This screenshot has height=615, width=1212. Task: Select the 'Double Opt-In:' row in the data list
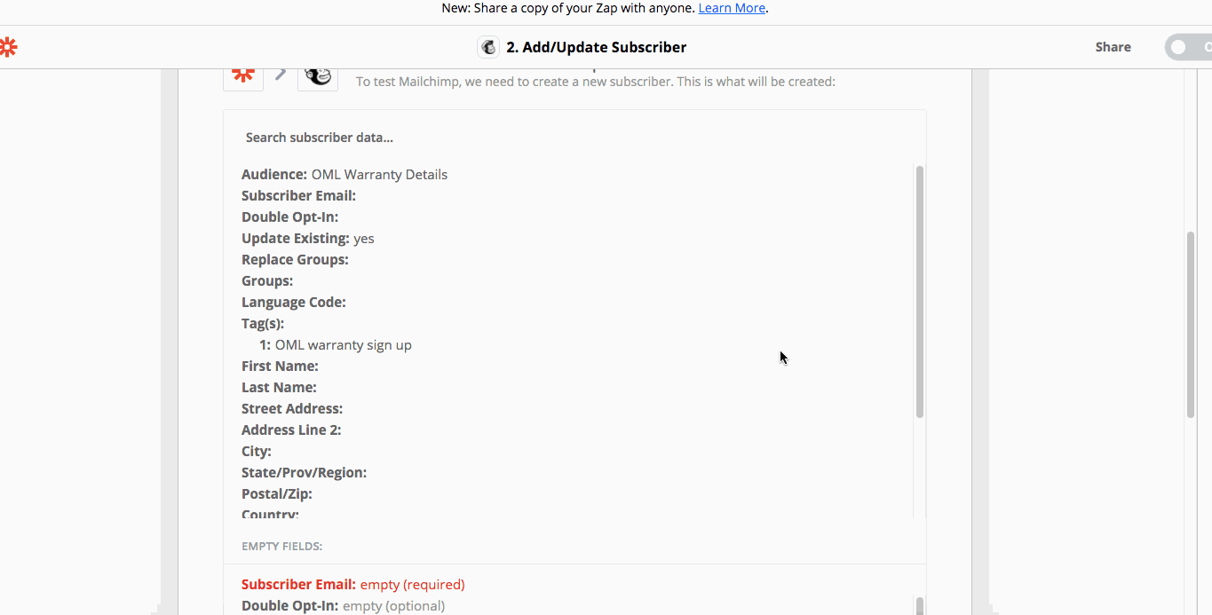(289, 217)
